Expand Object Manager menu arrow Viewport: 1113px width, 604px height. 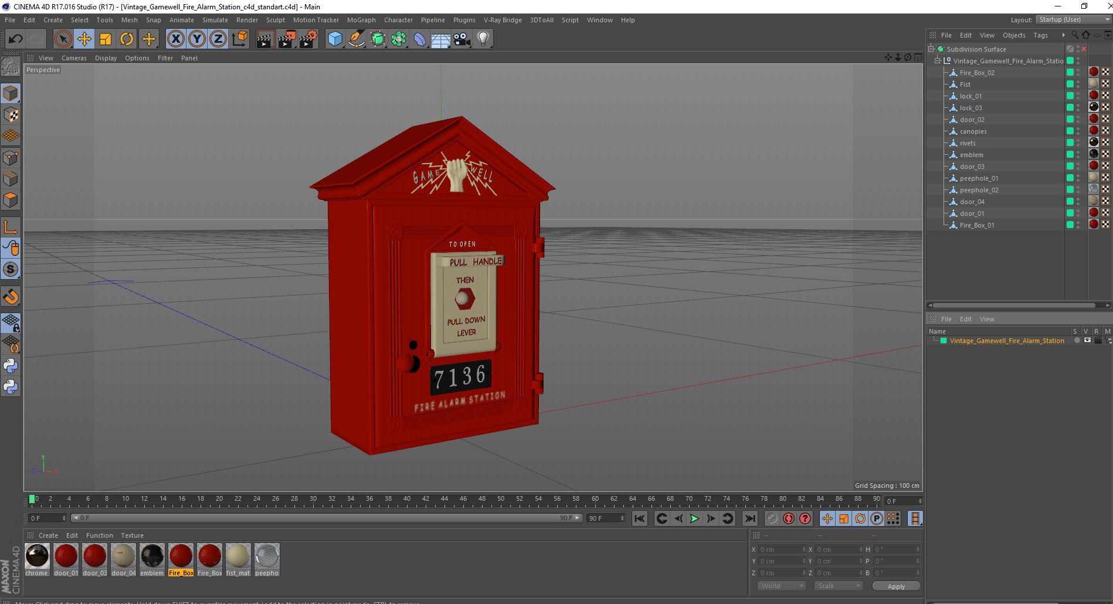click(1063, 35)
